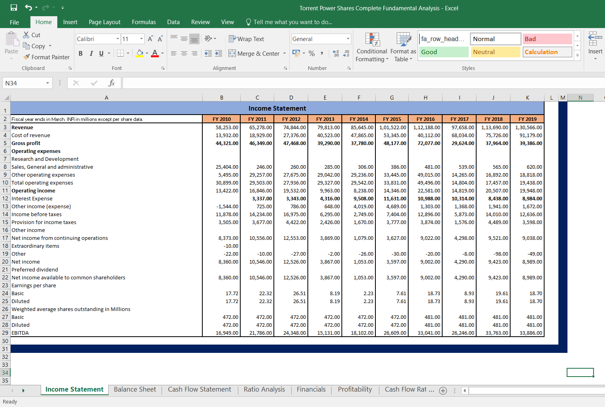Decrease indent icon
This screenshot has height=407, width=605.
click(x=208, y=53)
